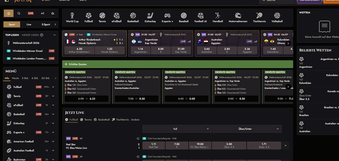Collapse the Top-Ligen section
This screenshot has height=161, width=339.
(x=55, y=35)
